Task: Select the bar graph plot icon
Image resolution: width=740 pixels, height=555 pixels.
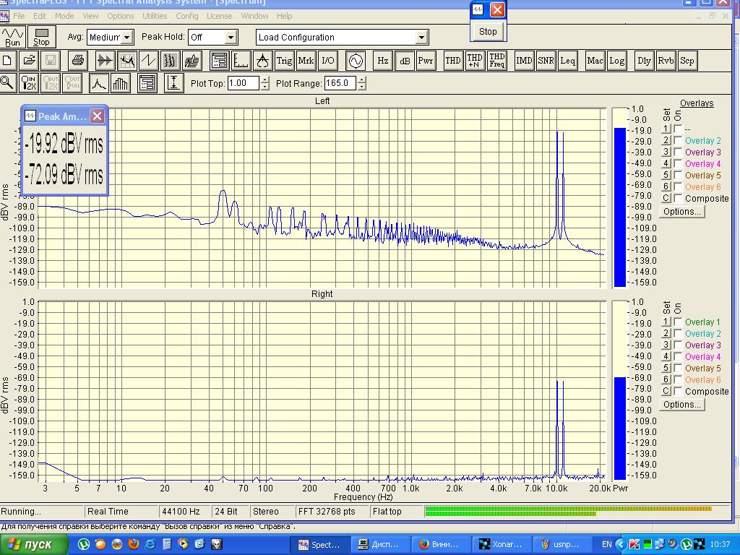Action: (x=121, y=83)
